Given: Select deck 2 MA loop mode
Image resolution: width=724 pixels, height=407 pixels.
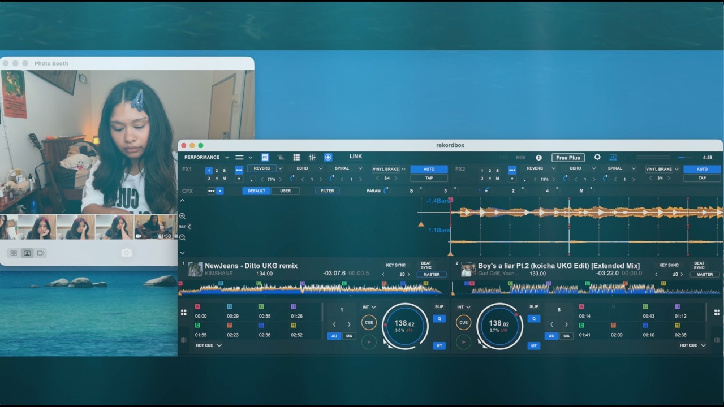Looking at the screenshot, I should (567, 336).
